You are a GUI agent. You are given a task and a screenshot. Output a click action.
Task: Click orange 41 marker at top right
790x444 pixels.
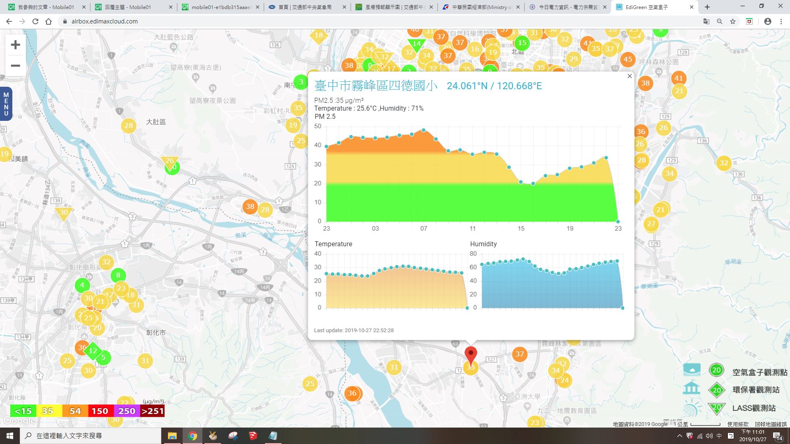tap(678, 78)
